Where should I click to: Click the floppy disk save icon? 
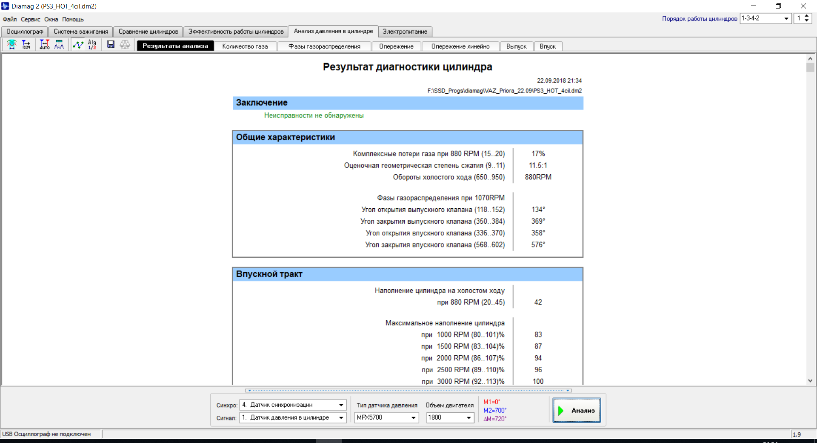111,45
